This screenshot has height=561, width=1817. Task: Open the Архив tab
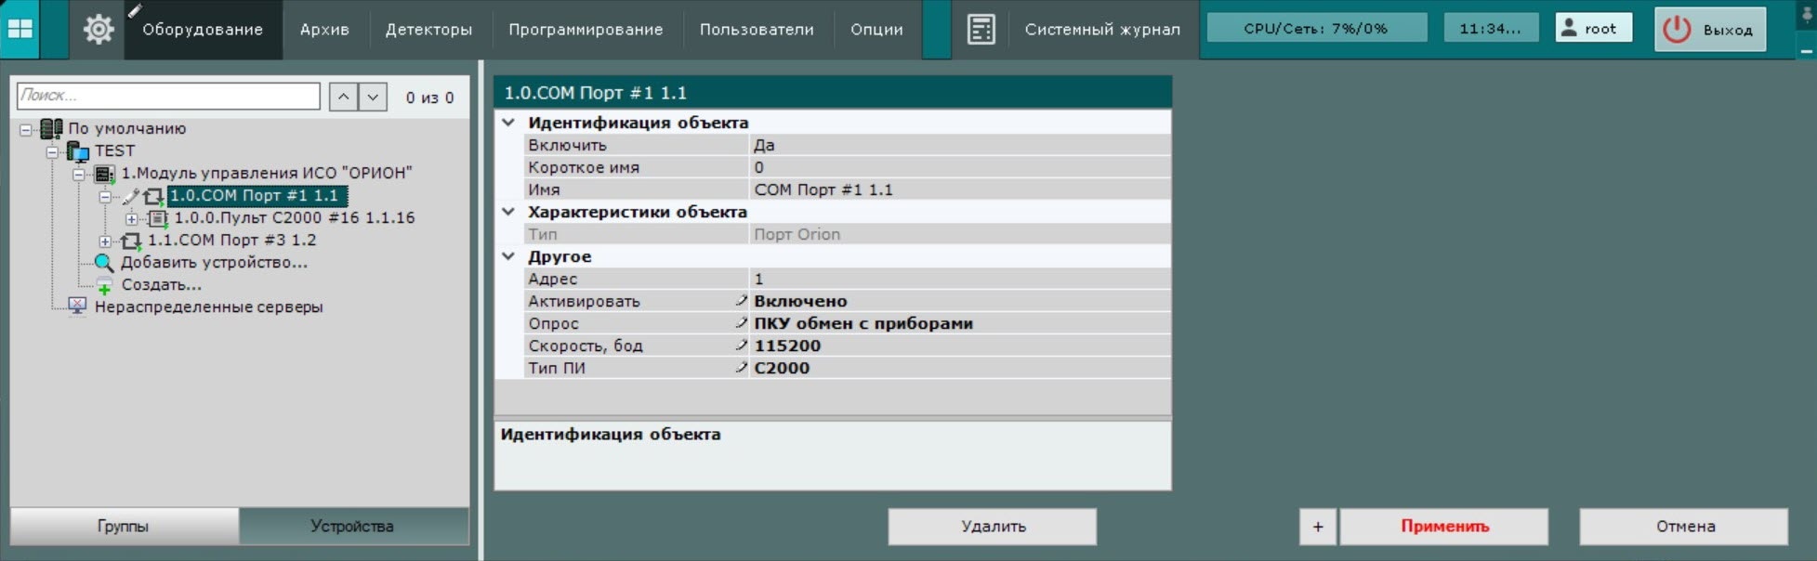[x=324, y=30]
